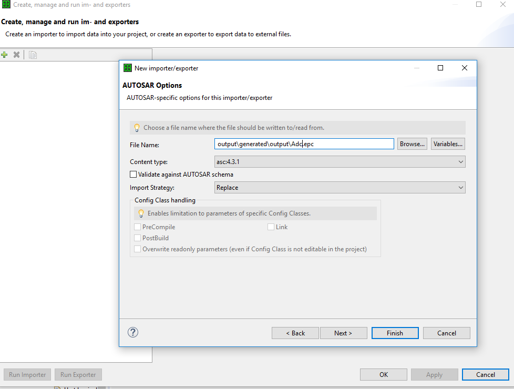
Task: Close the New importer/exporter dialog
Action: click(x=465, y=68)
